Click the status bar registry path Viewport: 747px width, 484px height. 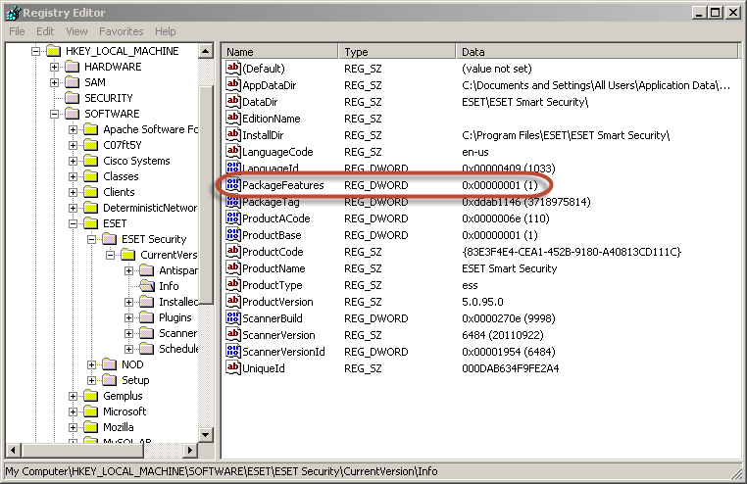pyautogui.click(x=222, y=471)
